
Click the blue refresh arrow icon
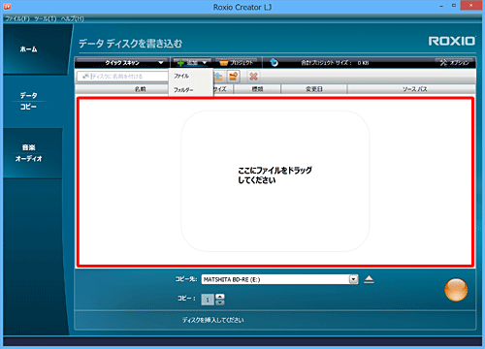tap(274, 62)
